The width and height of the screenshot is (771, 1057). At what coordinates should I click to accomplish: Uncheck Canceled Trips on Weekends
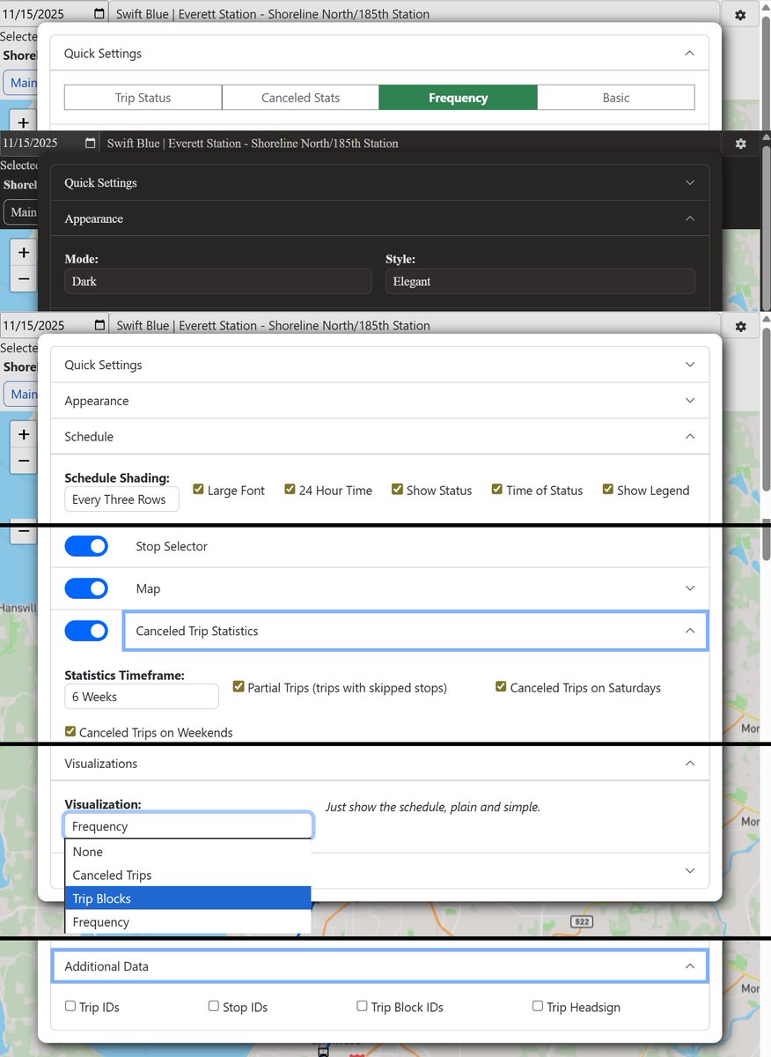tap(70, 732)
